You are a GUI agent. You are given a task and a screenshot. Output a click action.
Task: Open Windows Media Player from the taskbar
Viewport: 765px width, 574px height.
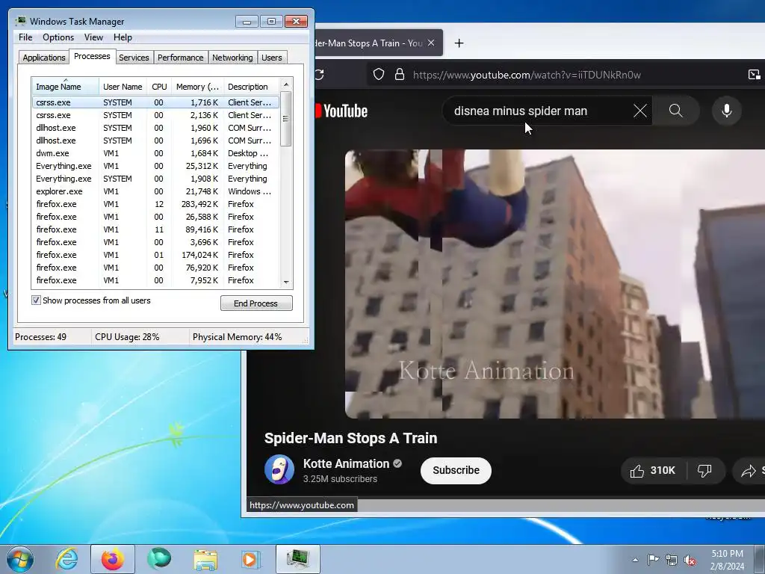[251, 559]
